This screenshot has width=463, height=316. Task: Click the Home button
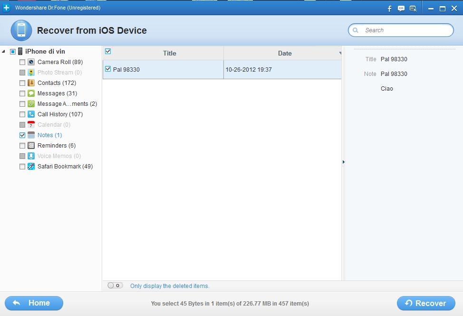pyautogui.click(x=34, y=303)
